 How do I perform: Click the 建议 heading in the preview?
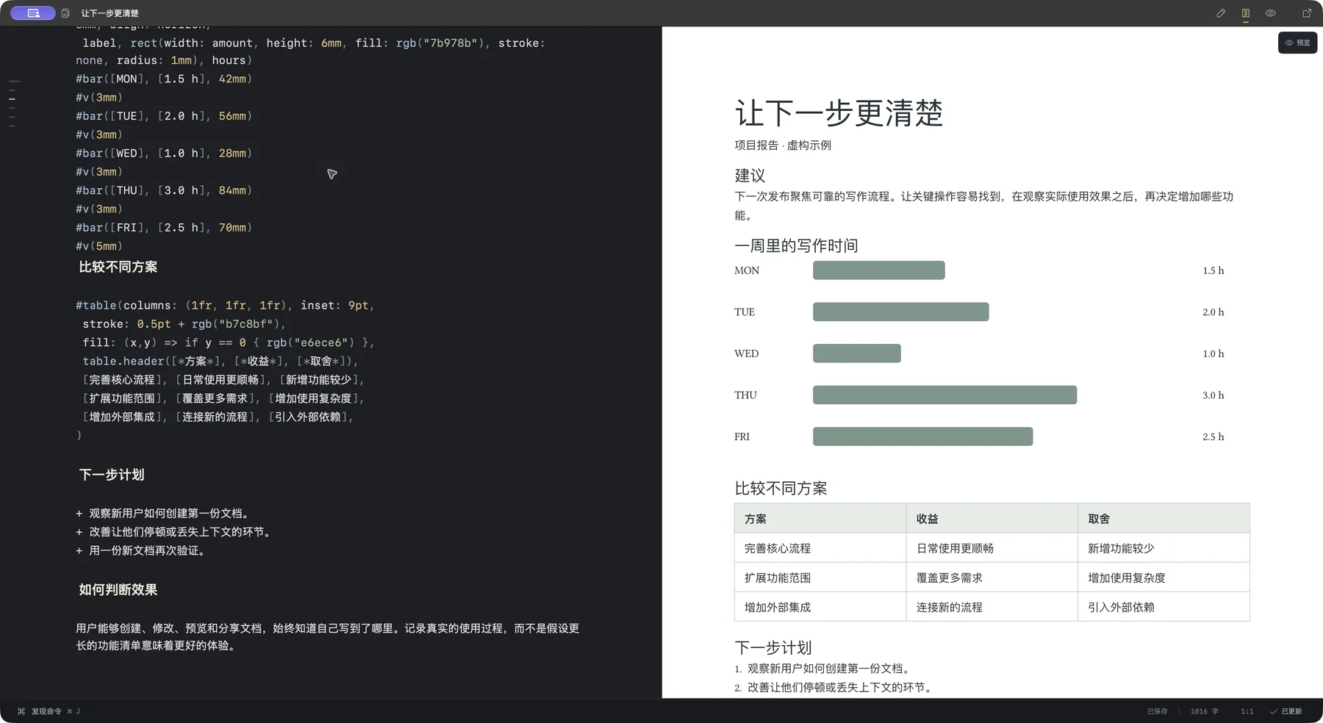(x=750, y=176)
